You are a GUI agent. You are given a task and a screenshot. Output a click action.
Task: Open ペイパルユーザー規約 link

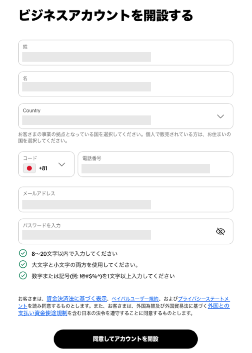pyautogui.click(x=135, y=299)
